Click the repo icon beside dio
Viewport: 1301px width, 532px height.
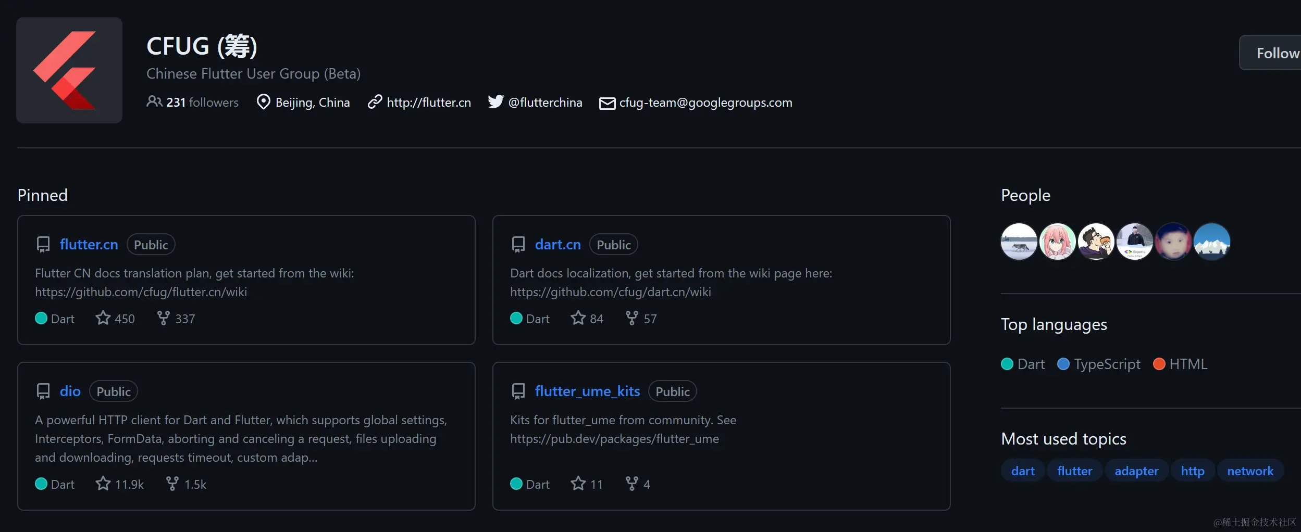pyautogui.click(x=43, y=391)
